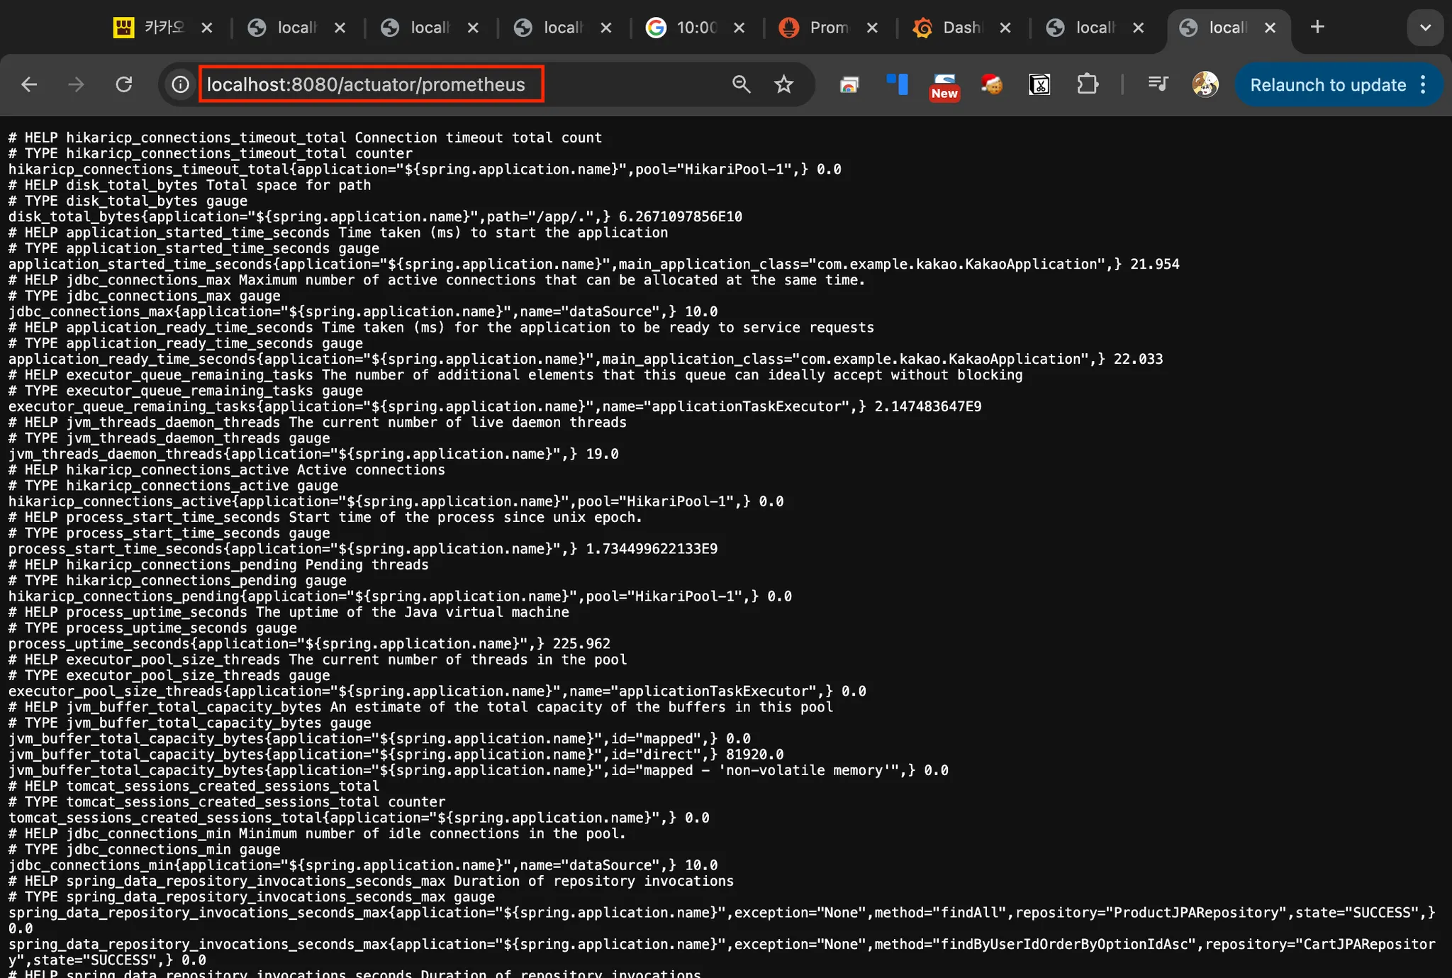Open the site information icon

coord(180,84)
